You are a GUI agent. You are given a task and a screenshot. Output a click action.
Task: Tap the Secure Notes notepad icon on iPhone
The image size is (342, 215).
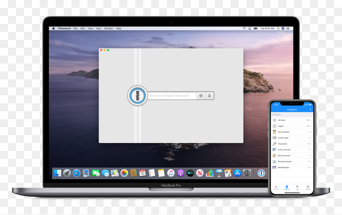[x=274, y=132]
